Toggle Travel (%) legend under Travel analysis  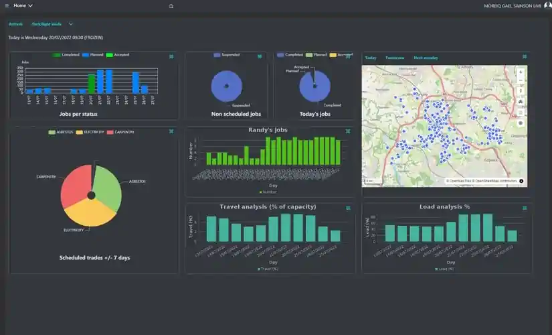[x=268, y=269]
